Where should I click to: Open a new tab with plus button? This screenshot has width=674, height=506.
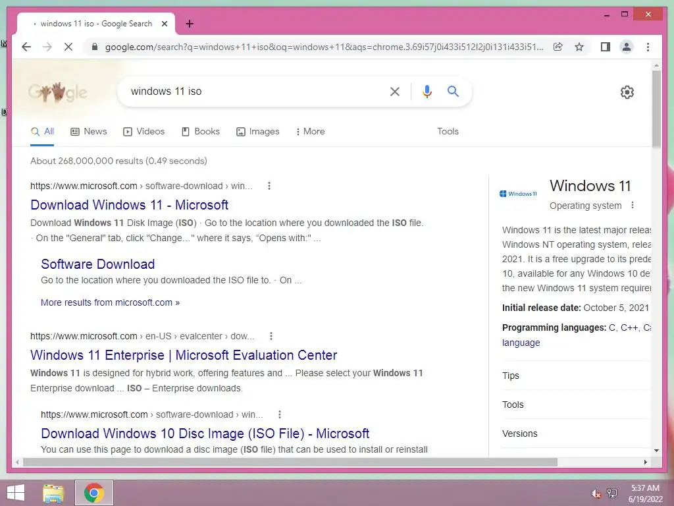point(190,24)
